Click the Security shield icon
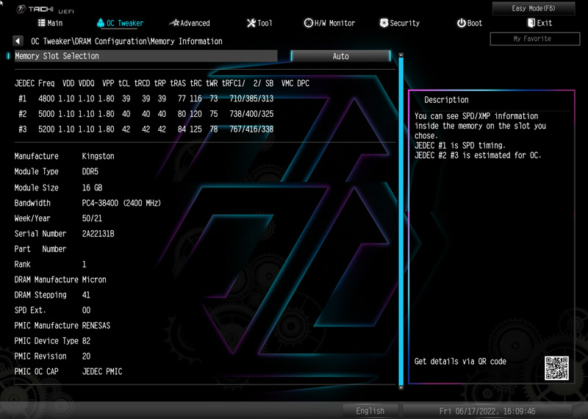Screen dimensions: 588x419 (384, 23)
